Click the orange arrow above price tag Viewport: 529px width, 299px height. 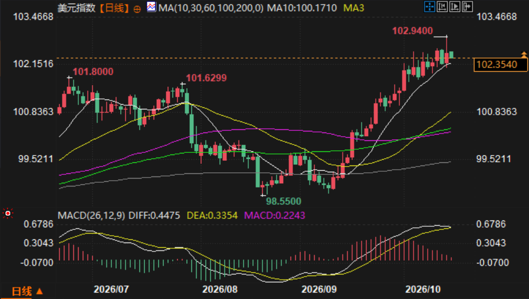pyautogui.click(x=524, y=54)
